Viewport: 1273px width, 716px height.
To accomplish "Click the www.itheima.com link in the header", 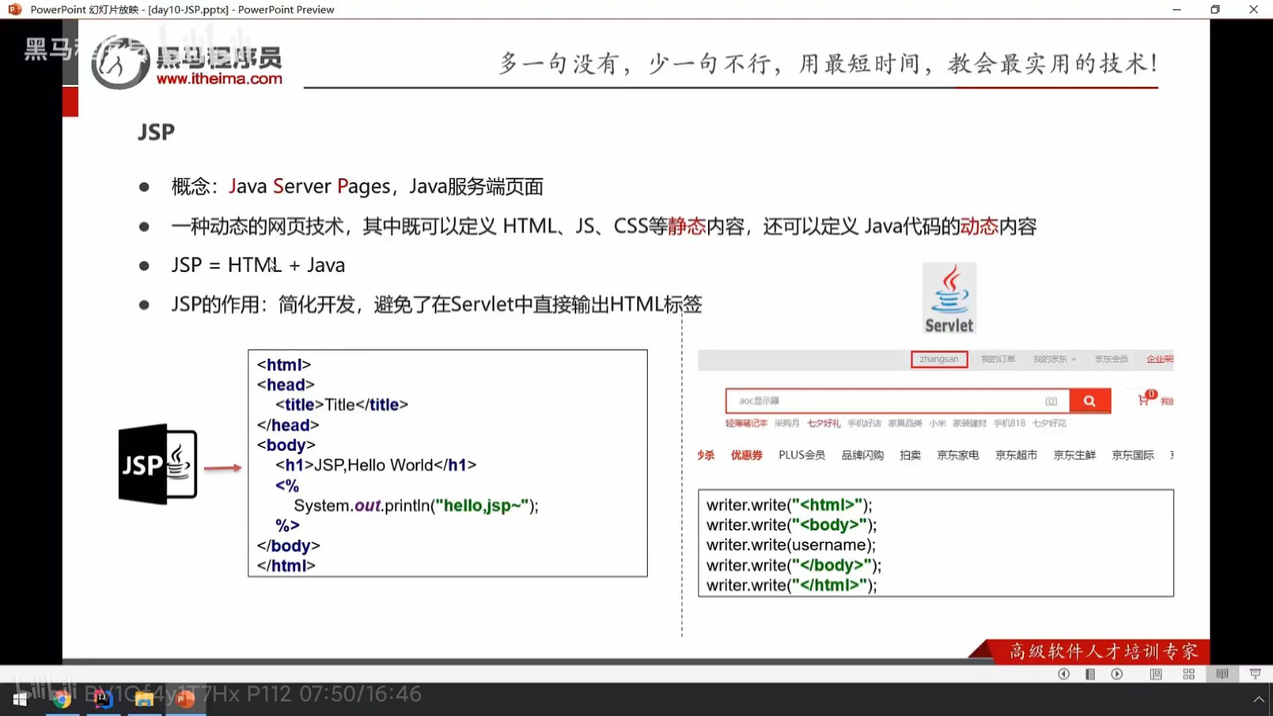I will (219, 79).
